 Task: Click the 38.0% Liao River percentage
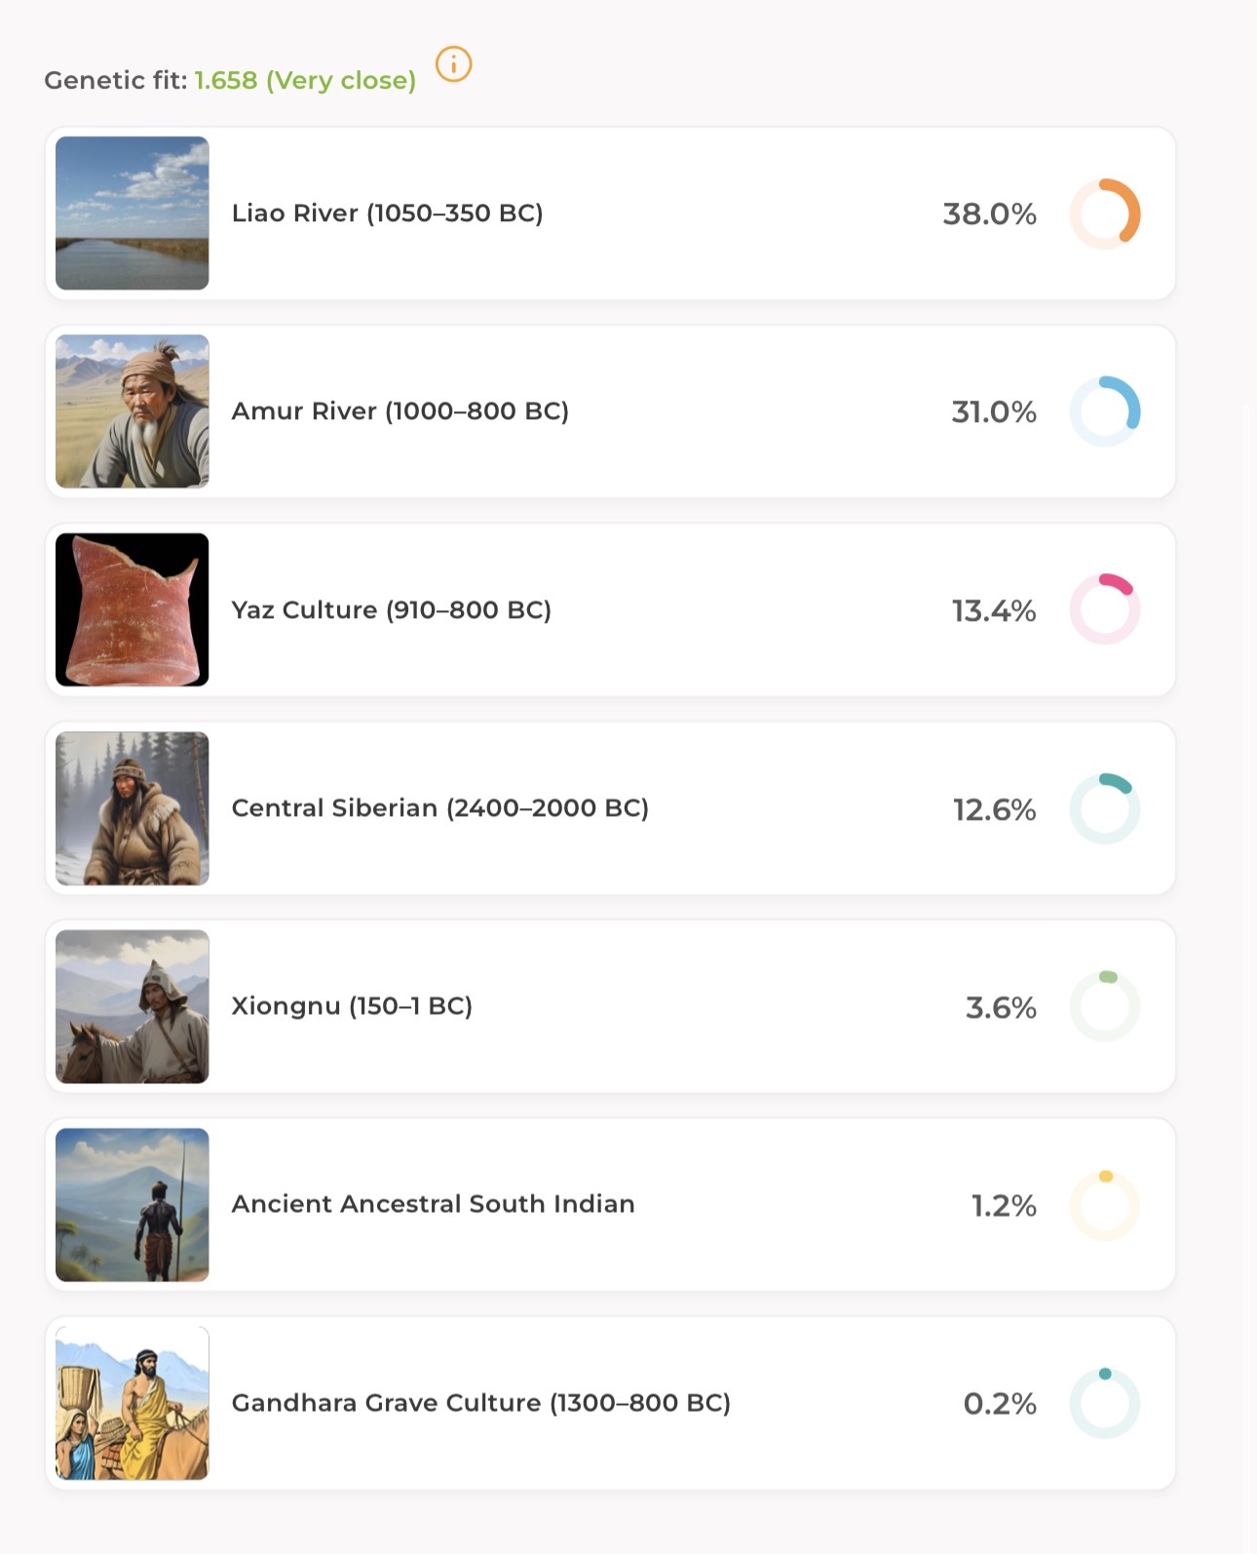click(x=989, y=214)
